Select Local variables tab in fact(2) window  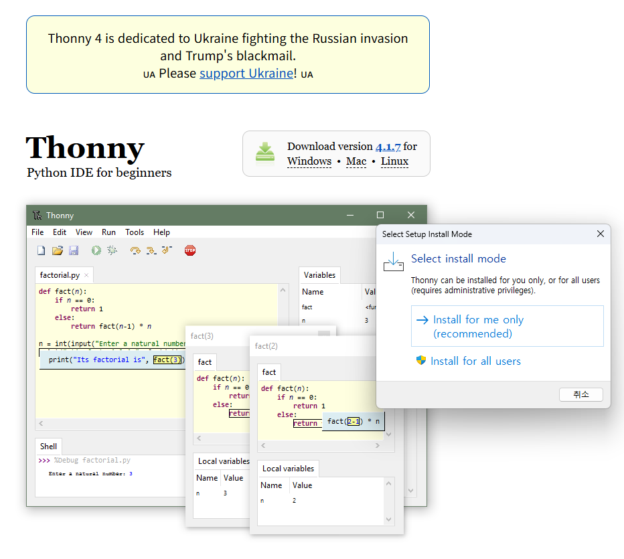(288, 469)
